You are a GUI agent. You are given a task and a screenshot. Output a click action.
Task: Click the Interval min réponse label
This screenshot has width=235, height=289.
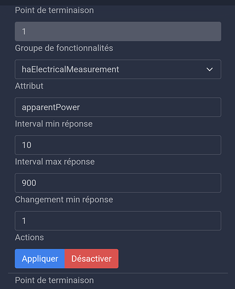click(54, 124)
